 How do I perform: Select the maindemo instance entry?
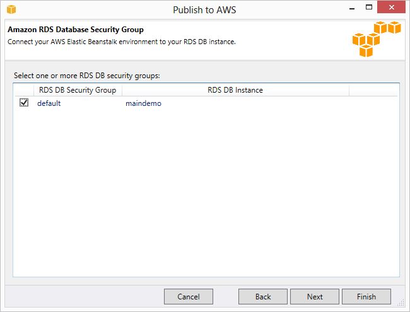click(x=143, y=103)
